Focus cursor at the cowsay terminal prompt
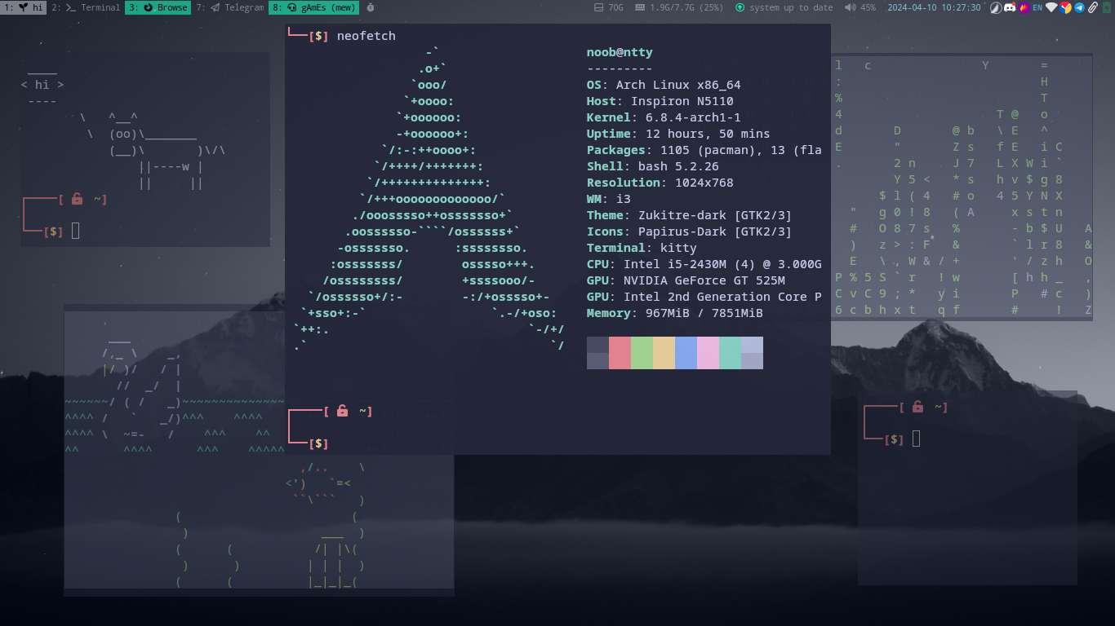This screenshot has width=1115, height=626. pos(76,231)
